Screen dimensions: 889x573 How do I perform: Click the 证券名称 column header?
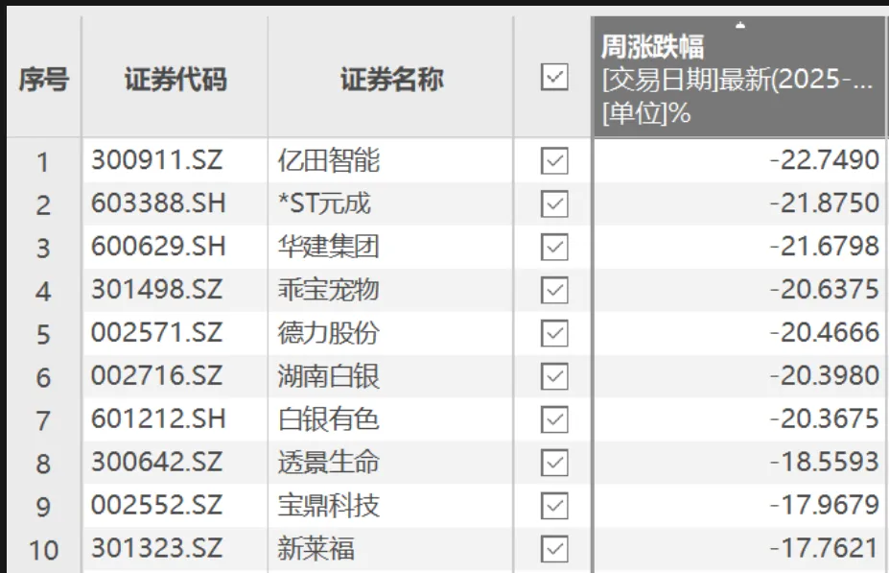[x=391, y=81]
